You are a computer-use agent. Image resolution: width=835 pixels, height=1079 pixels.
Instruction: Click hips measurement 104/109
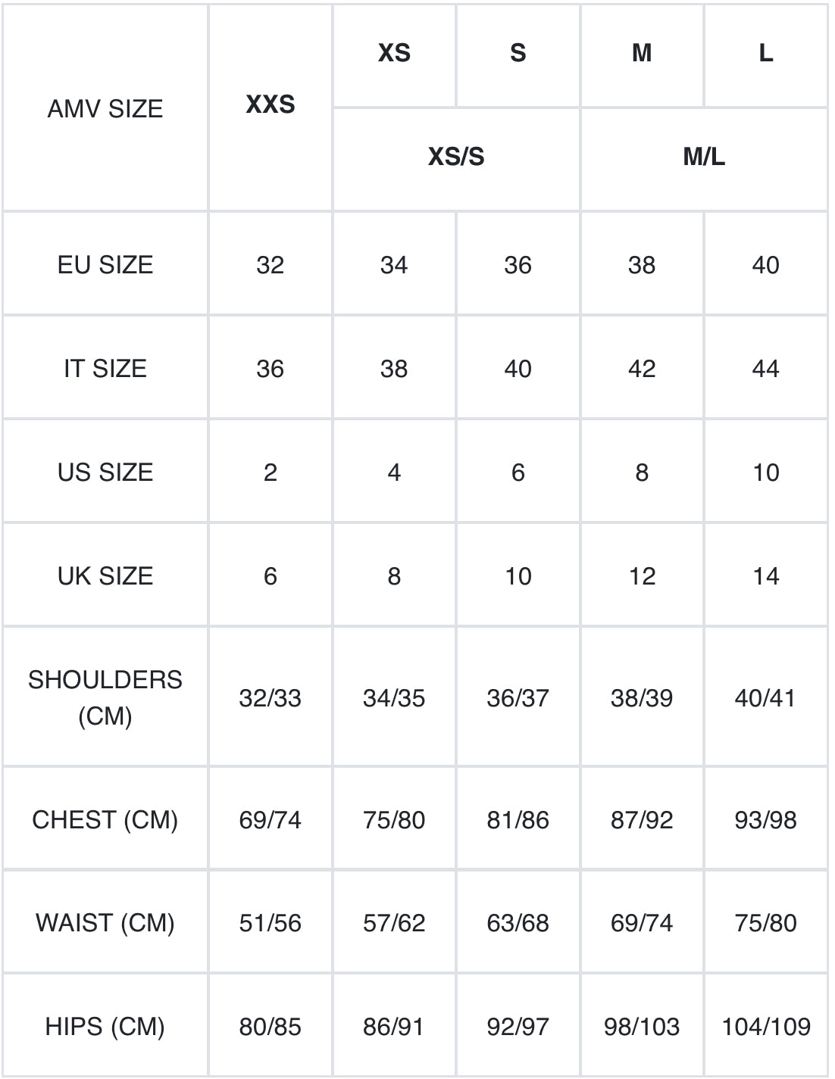765,1026
